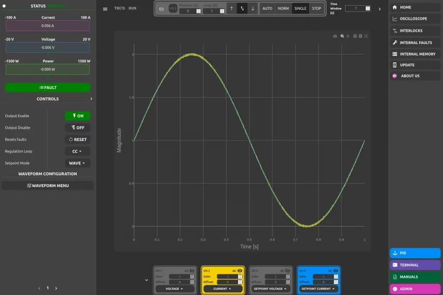This screenshot has height=295, width=443.
Task: Go to Internal Faults in sidebar
Action: coord(416,43)
